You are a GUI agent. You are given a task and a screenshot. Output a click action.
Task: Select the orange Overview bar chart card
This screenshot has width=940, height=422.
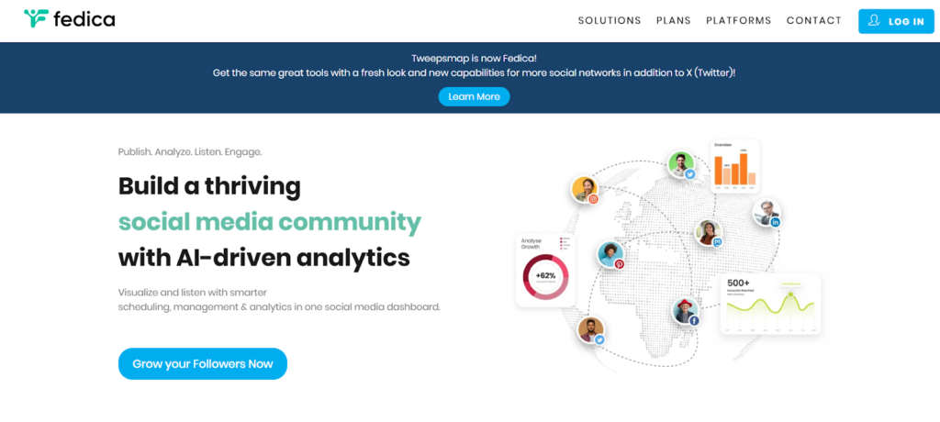pos(735,166)
